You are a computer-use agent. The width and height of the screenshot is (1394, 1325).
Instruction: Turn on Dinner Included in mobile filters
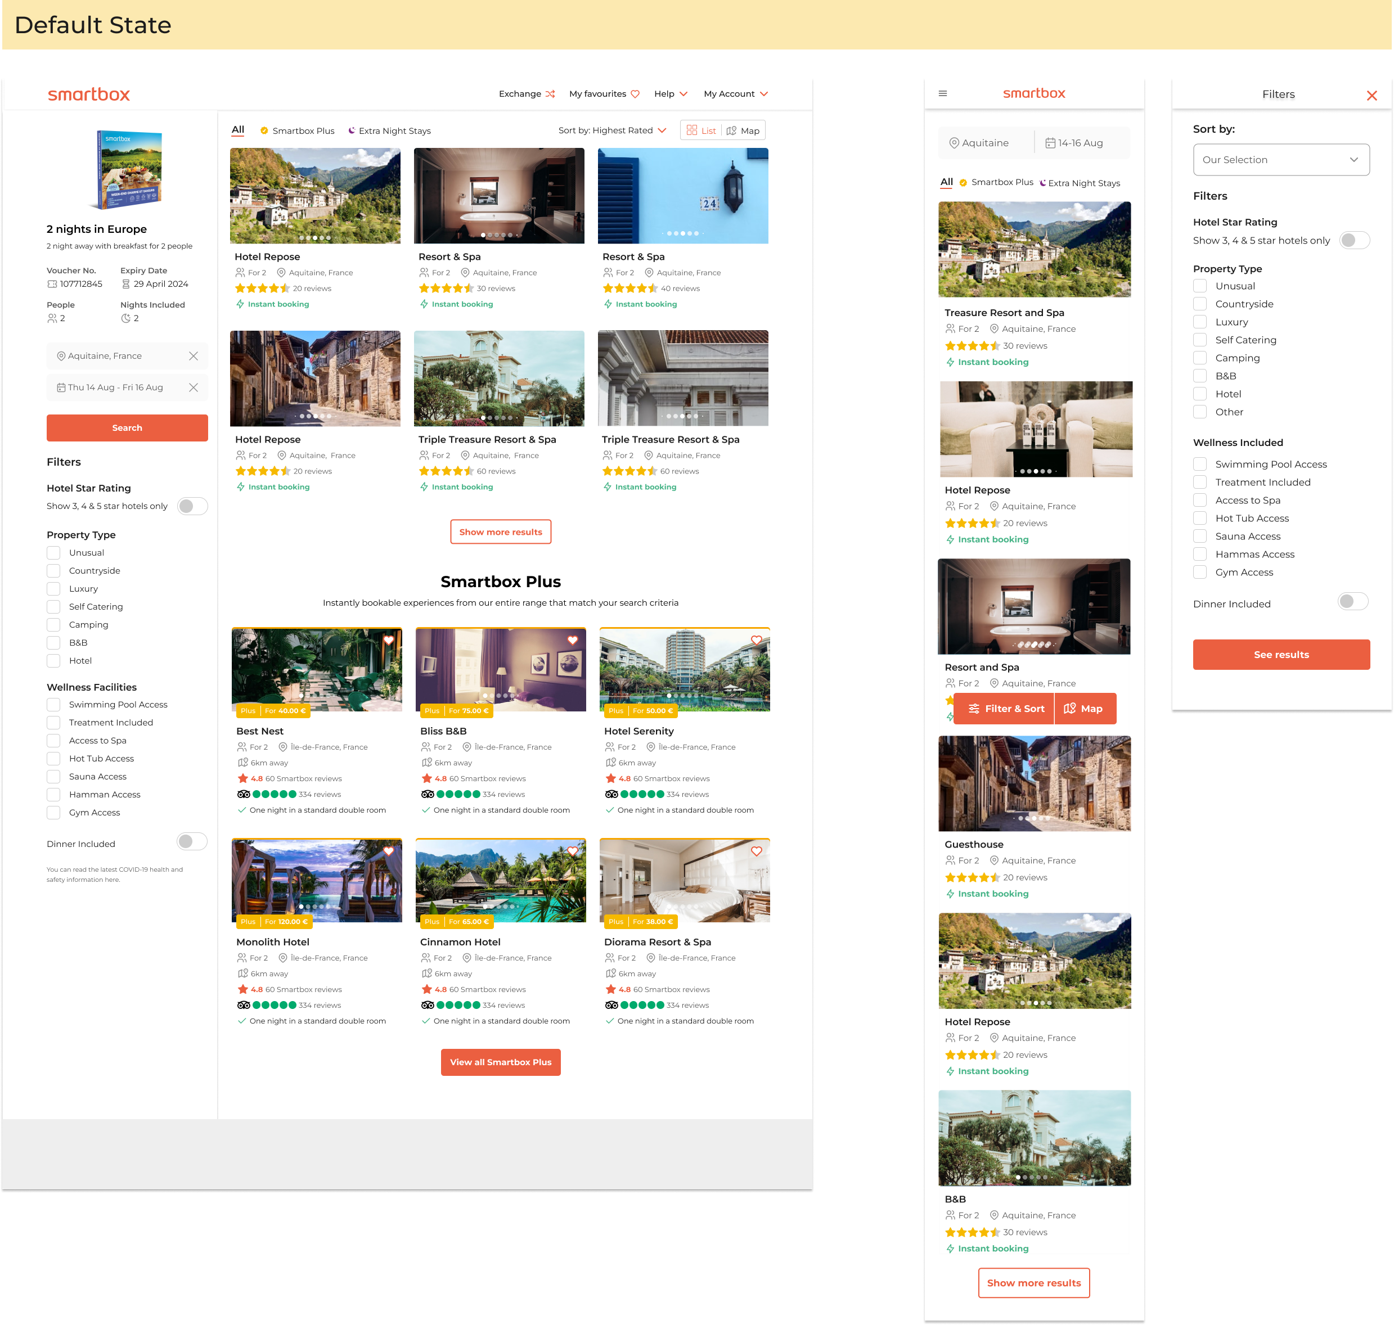(x=1352, y=602)
